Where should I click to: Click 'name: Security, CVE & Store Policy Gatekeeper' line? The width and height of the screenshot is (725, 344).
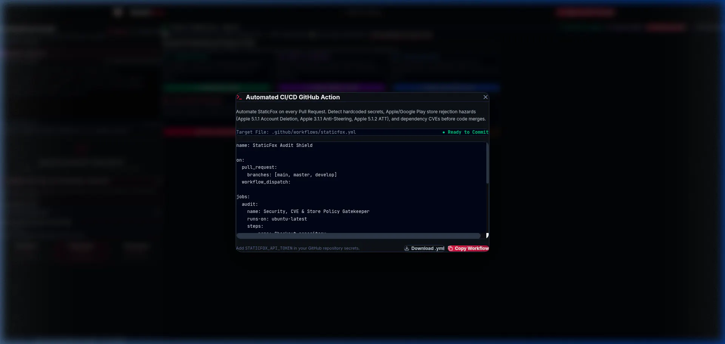pyautogui.click(x=309, y=211)
